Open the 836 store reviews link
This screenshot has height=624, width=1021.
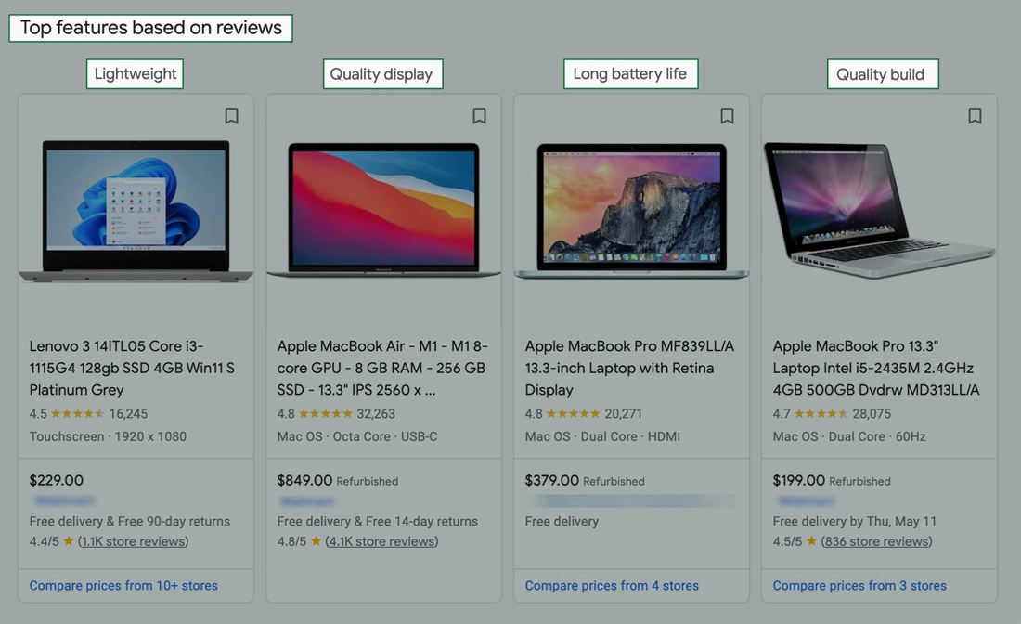tap(876, 541)
